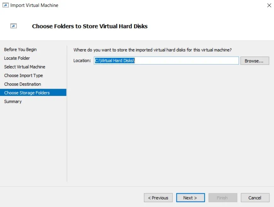
Task: Click the wizard icon beside the page heading
Action: click(x=14, y=26)
